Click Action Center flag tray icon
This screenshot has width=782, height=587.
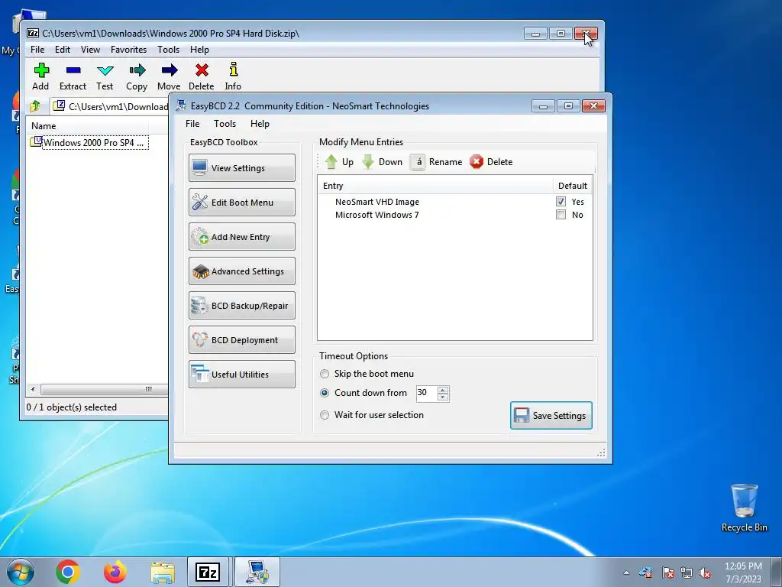click(668, 573)
